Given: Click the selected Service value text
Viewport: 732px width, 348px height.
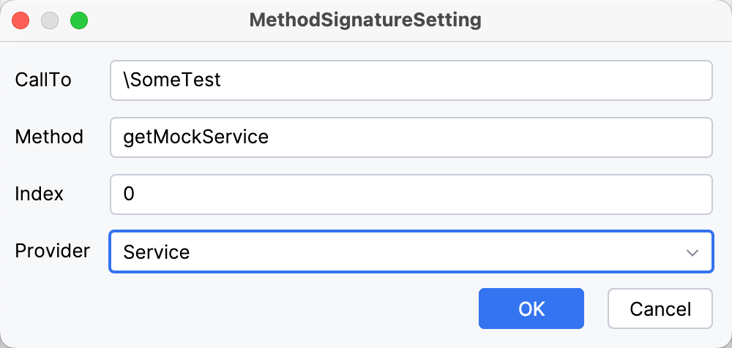Looking at the screenshot, I should (x=156, y=252).
